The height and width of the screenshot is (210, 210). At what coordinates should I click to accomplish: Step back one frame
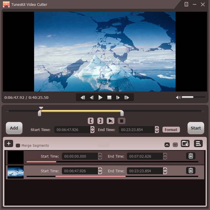tap(92, 97)
